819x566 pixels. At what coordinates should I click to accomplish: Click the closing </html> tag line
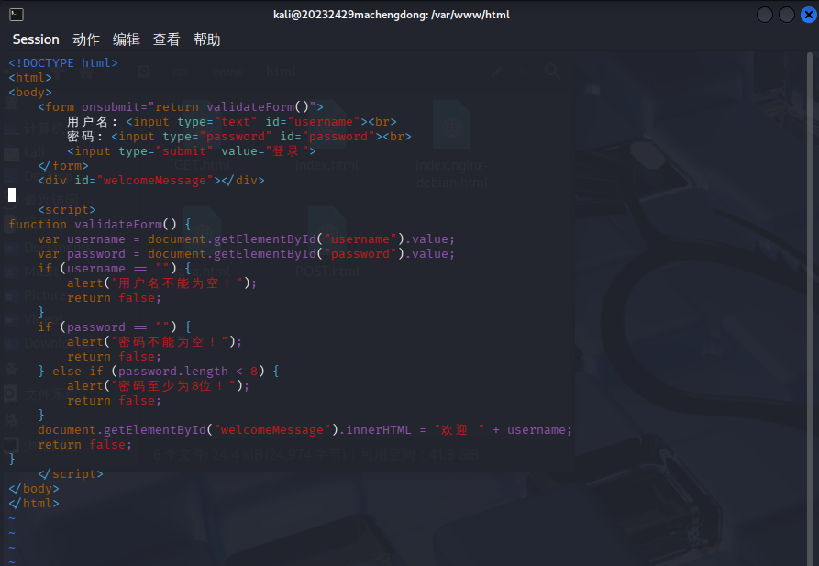coord(34,504)
